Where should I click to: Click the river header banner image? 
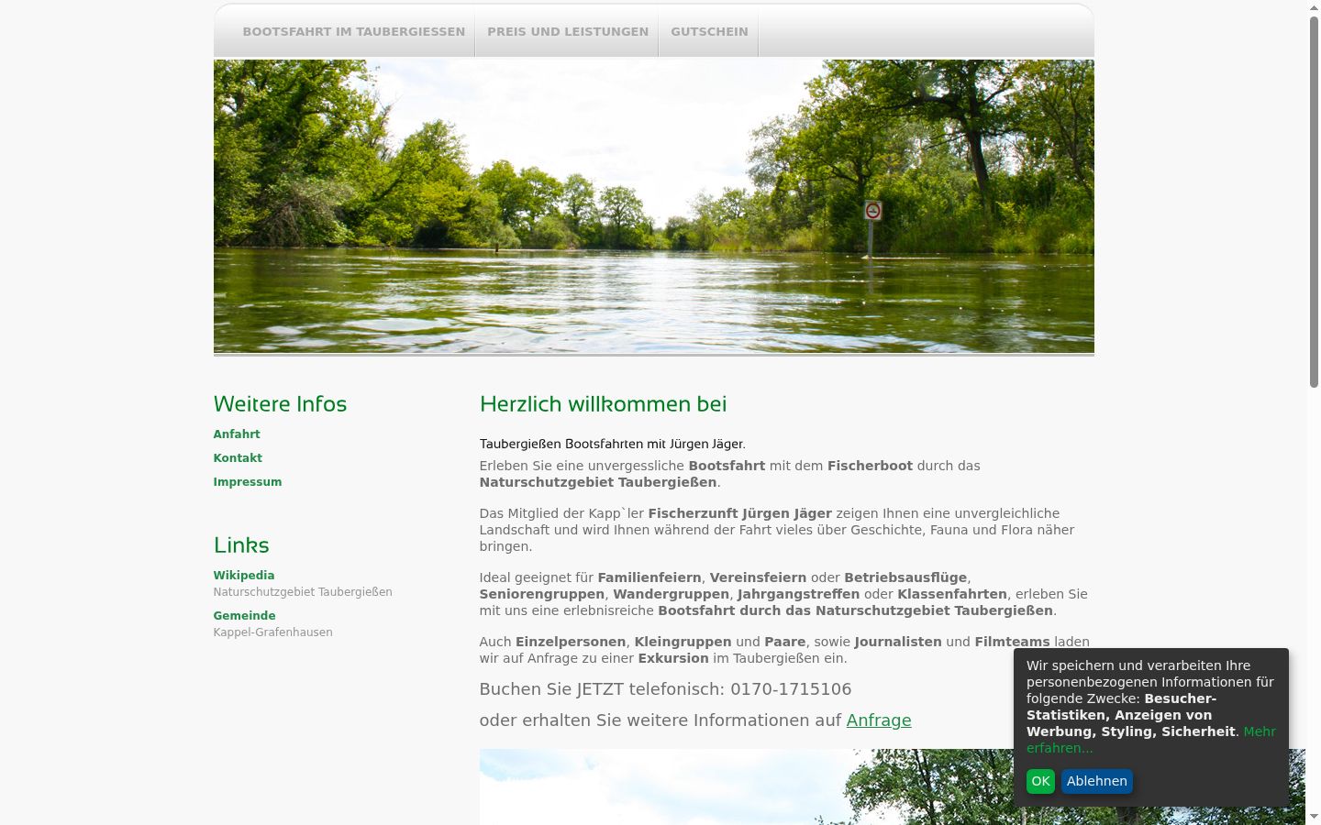tap(653, 206)
